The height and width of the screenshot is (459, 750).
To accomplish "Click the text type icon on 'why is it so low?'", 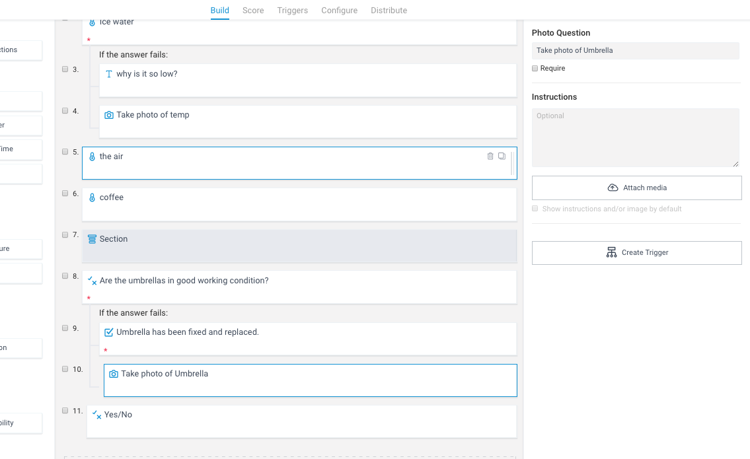I will (109, 74).
